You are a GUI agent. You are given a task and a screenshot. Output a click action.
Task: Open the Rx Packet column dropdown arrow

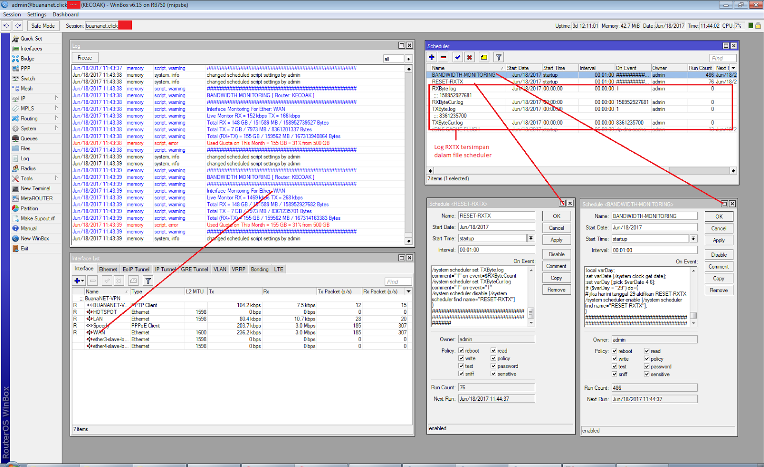point(408,291)
